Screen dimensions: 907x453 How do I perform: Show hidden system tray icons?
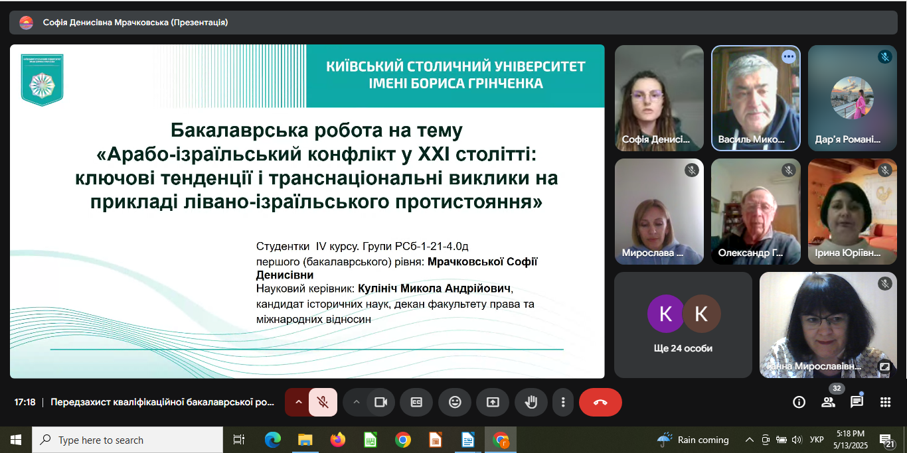pyautogui.click(x=750, y=440)
